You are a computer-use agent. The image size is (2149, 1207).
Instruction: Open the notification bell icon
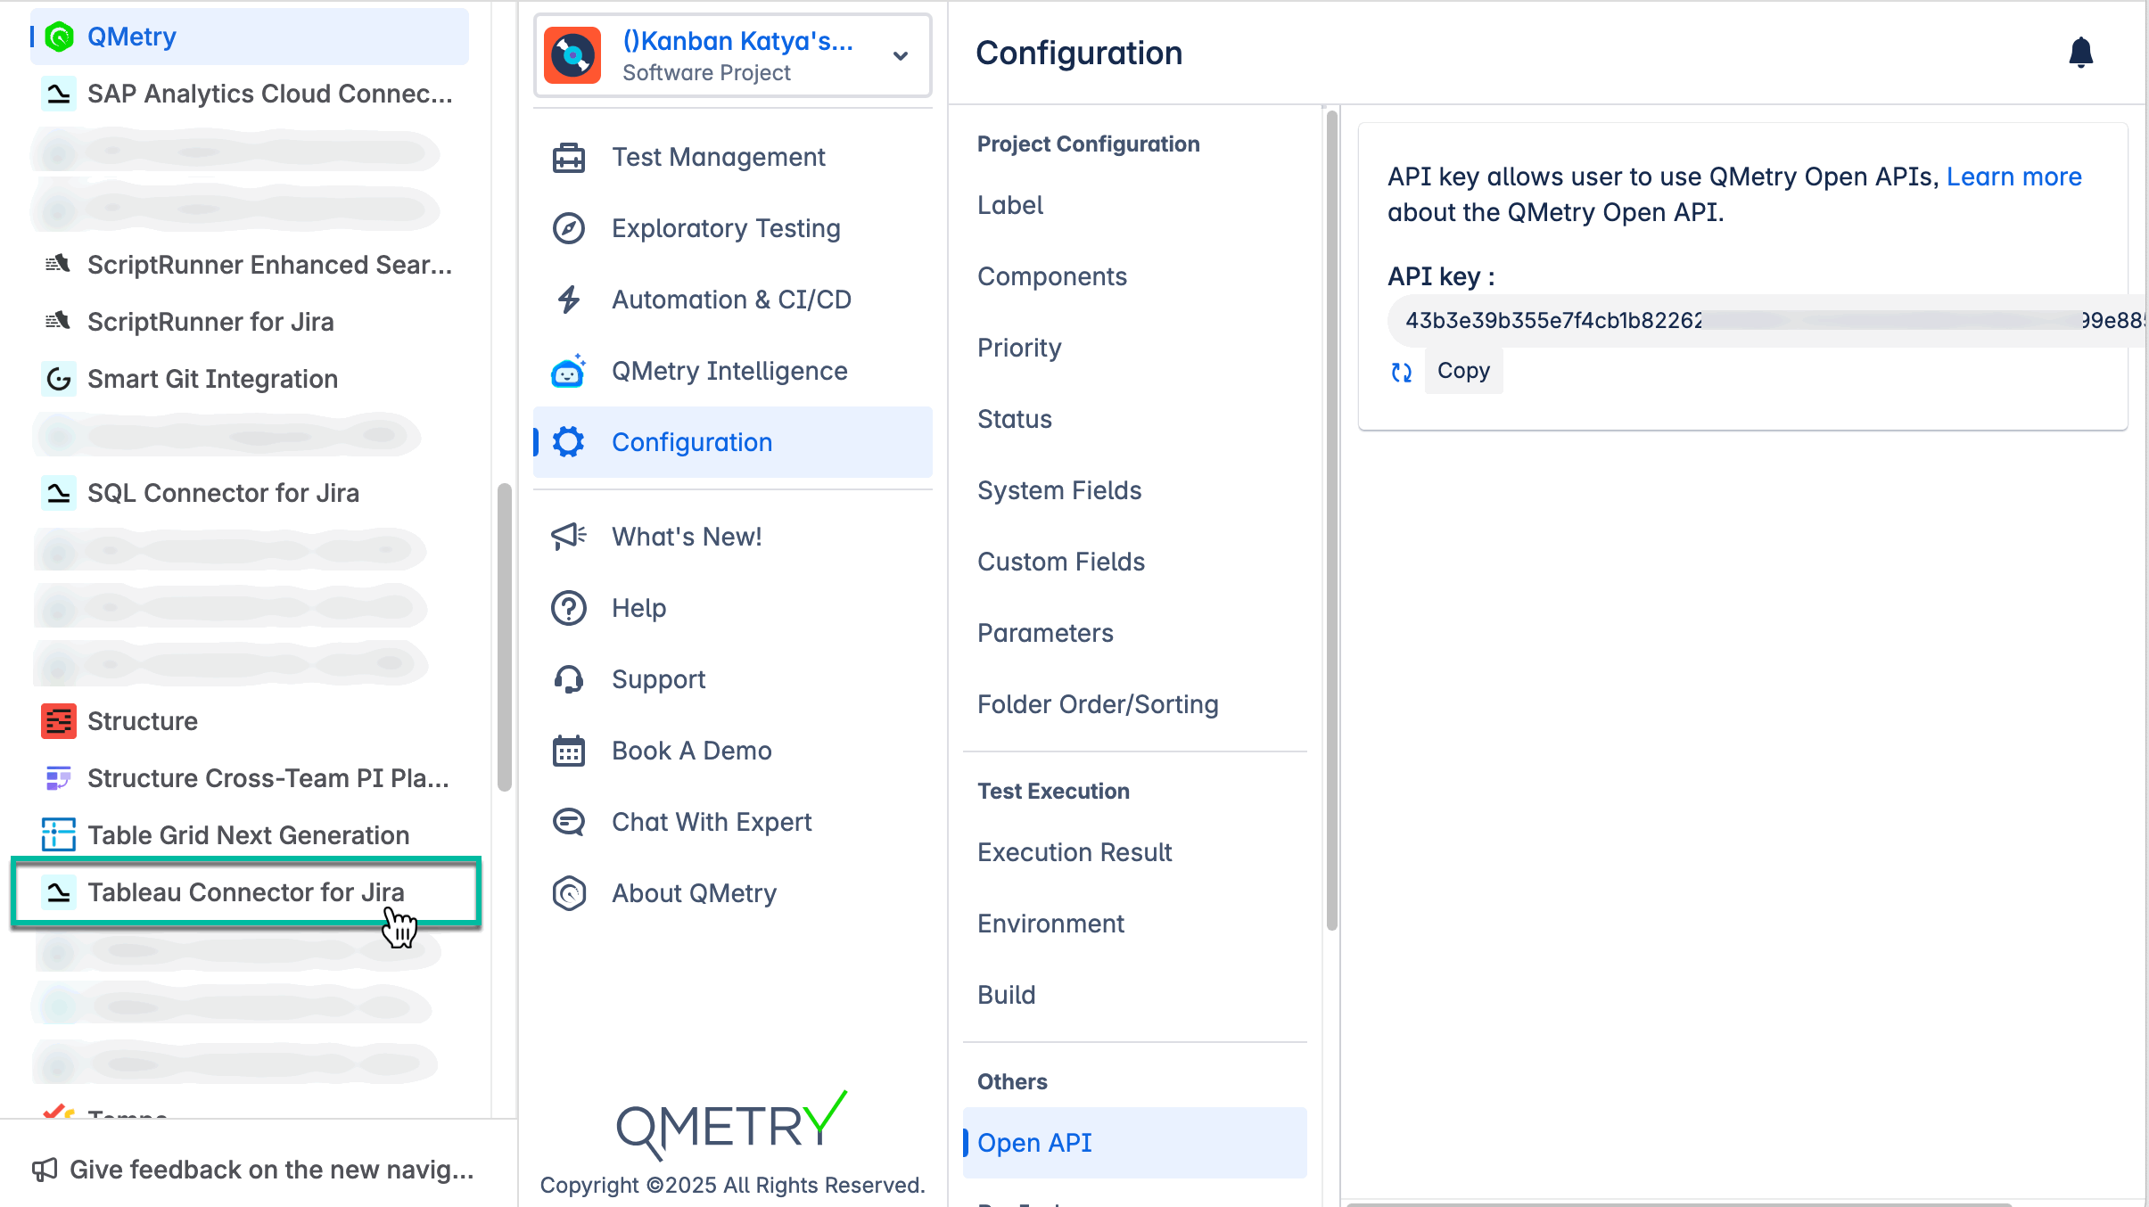point(2083,53)
